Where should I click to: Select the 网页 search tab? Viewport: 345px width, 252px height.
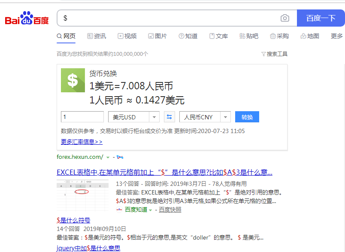pos(66,36)
